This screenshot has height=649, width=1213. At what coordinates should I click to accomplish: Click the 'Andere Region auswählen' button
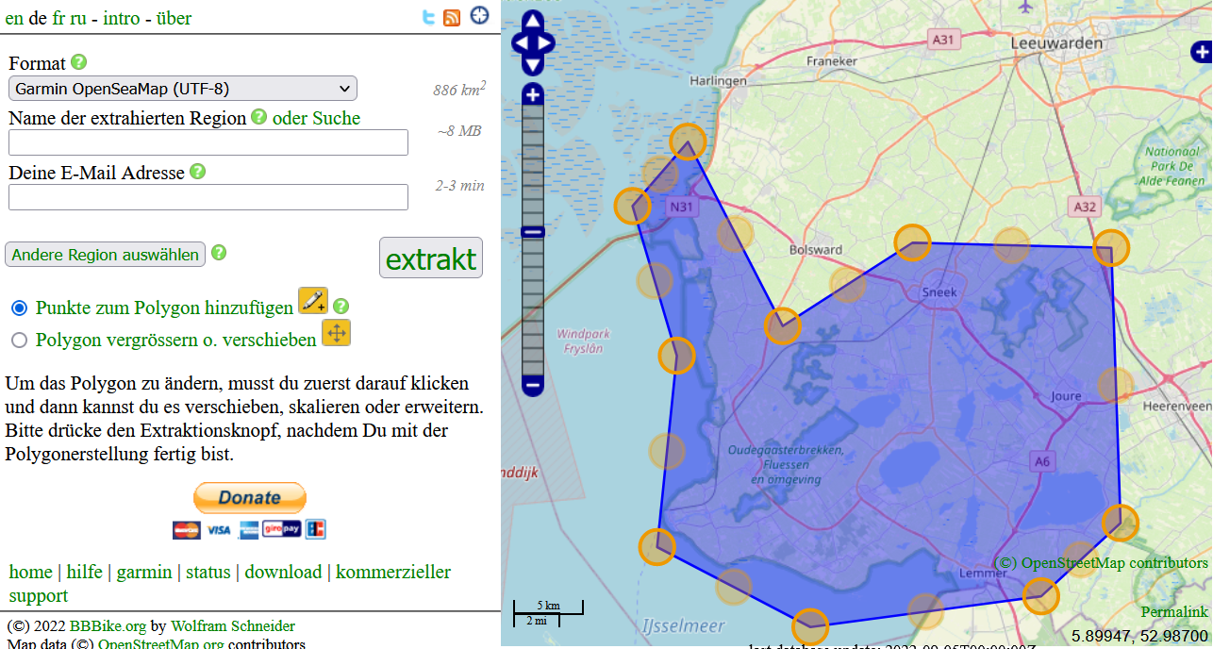coord(105,254)
